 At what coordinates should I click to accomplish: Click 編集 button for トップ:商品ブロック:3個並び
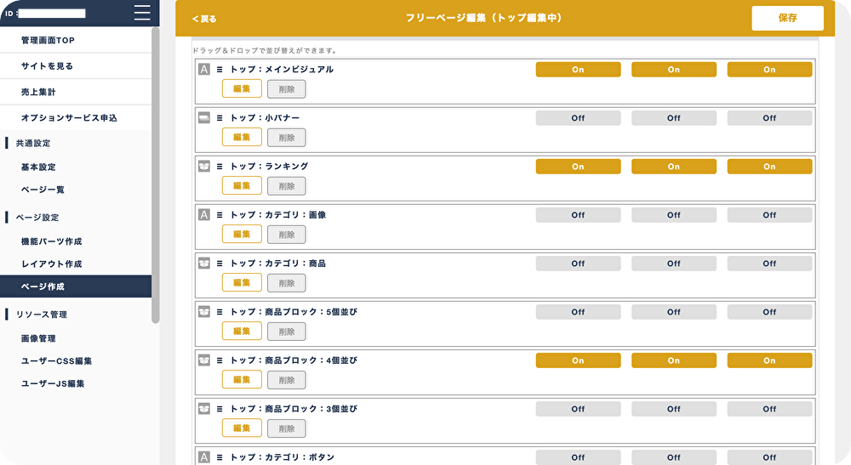[x=242, y=428]
